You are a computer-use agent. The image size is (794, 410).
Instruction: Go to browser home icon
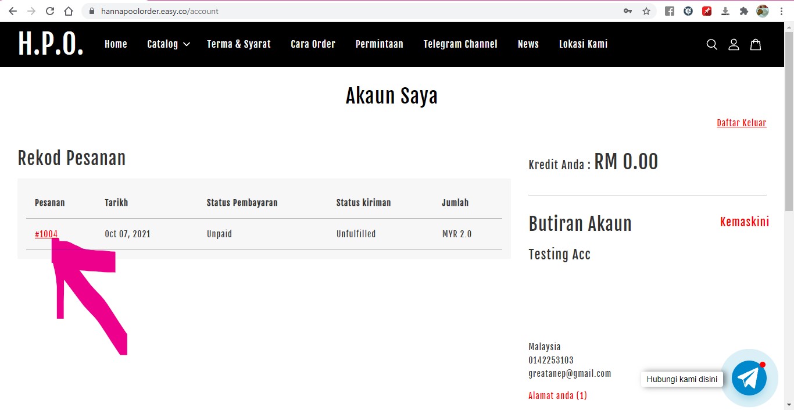pos(69,11)
